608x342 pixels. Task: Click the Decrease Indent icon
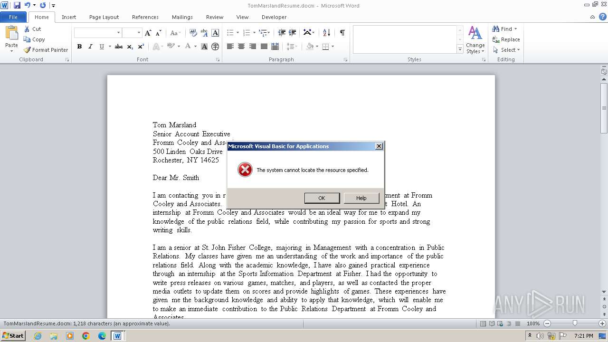click(x=282, y=33)
